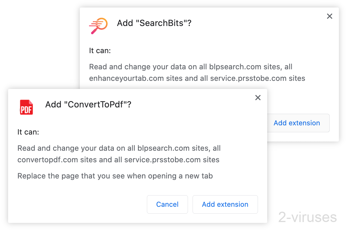Select the title Add "SearchBits"?
Viewport: 347px width, 231px height.
pos(154,23)
